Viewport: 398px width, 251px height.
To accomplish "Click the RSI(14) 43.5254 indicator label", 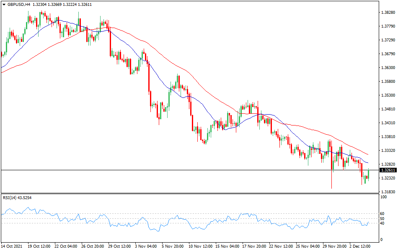I will tap(18, 197).
